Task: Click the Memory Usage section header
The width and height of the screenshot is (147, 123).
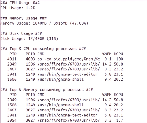Action: 23,18
